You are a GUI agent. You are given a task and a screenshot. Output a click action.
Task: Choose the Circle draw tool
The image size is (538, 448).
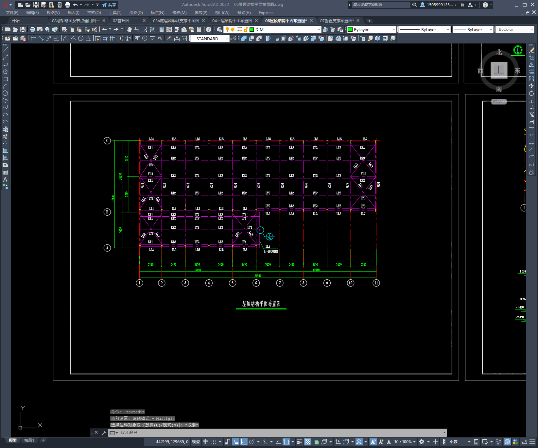(x=5, y=93)
